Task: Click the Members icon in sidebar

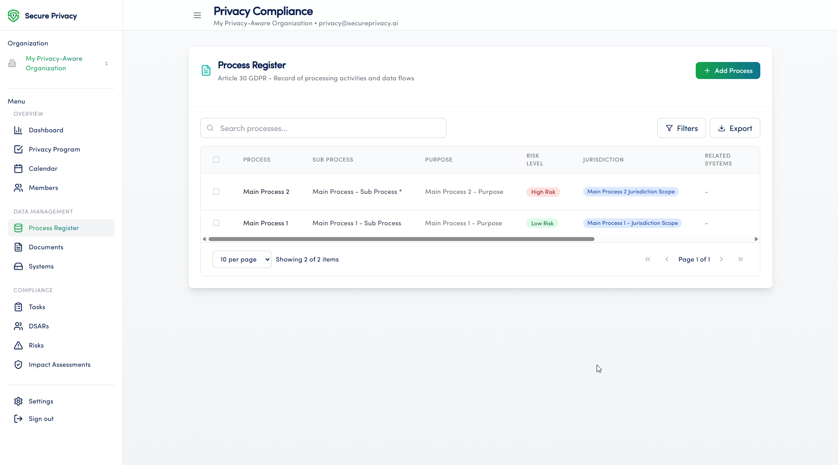Action: [x=18, y=187]
